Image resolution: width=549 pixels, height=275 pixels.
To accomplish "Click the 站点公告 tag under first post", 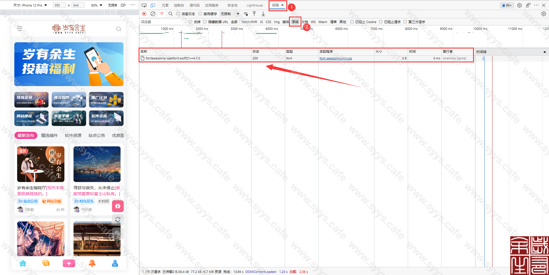I will coord(28,201).
